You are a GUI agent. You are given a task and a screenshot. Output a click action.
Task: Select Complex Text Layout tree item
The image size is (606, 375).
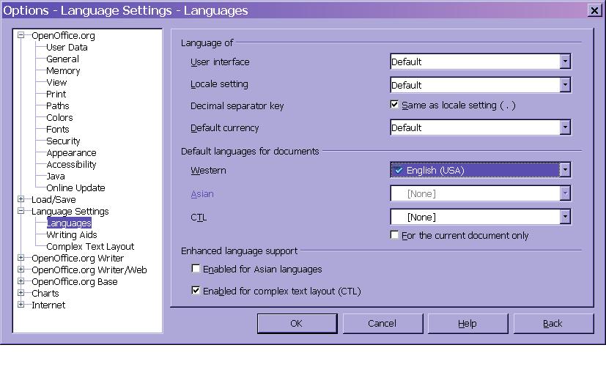pos(90,247)
